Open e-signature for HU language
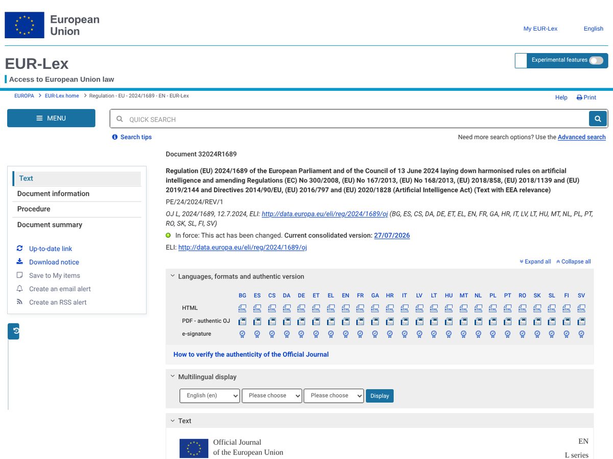The width and height of the screenshot is (613, 459). (449, 334)
